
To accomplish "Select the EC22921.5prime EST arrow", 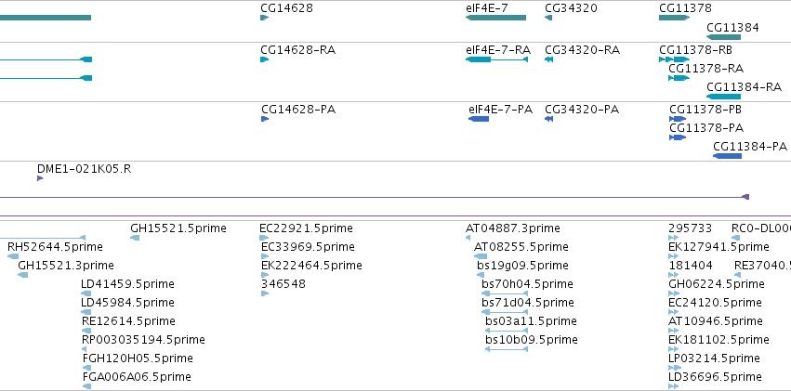I will [x=264, y=238].
